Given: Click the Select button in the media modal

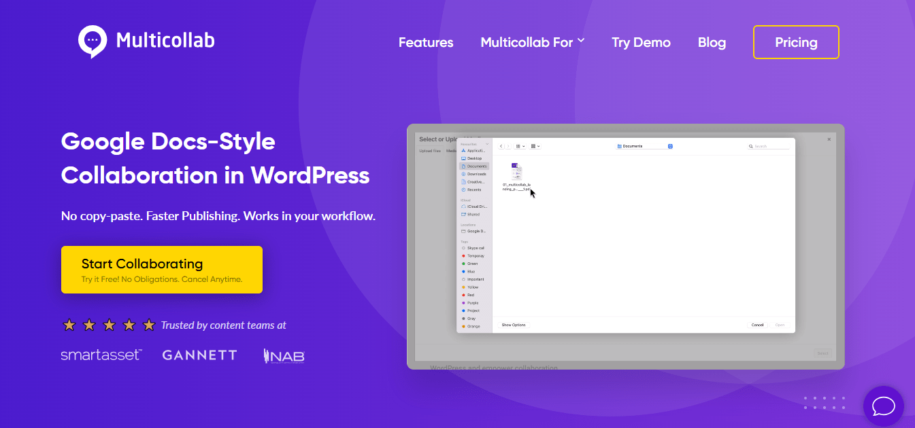Looking at the screenshot, I should pos(822,353).
